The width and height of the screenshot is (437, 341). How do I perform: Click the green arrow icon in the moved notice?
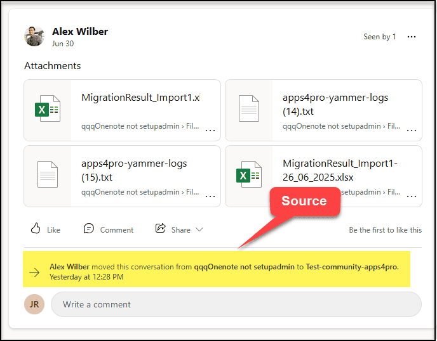(34, 272)
